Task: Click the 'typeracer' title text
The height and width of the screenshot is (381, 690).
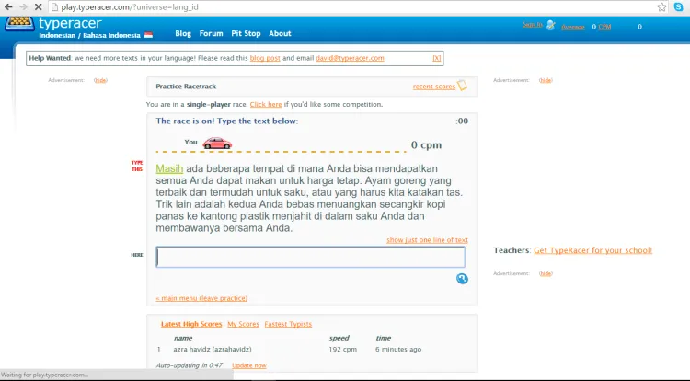Action: [70, 23]
